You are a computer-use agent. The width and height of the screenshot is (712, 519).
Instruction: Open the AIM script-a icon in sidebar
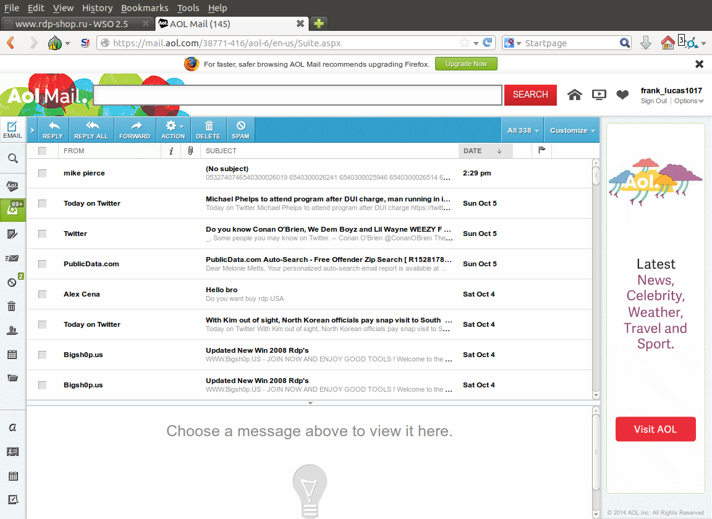[x=13, y=428]
